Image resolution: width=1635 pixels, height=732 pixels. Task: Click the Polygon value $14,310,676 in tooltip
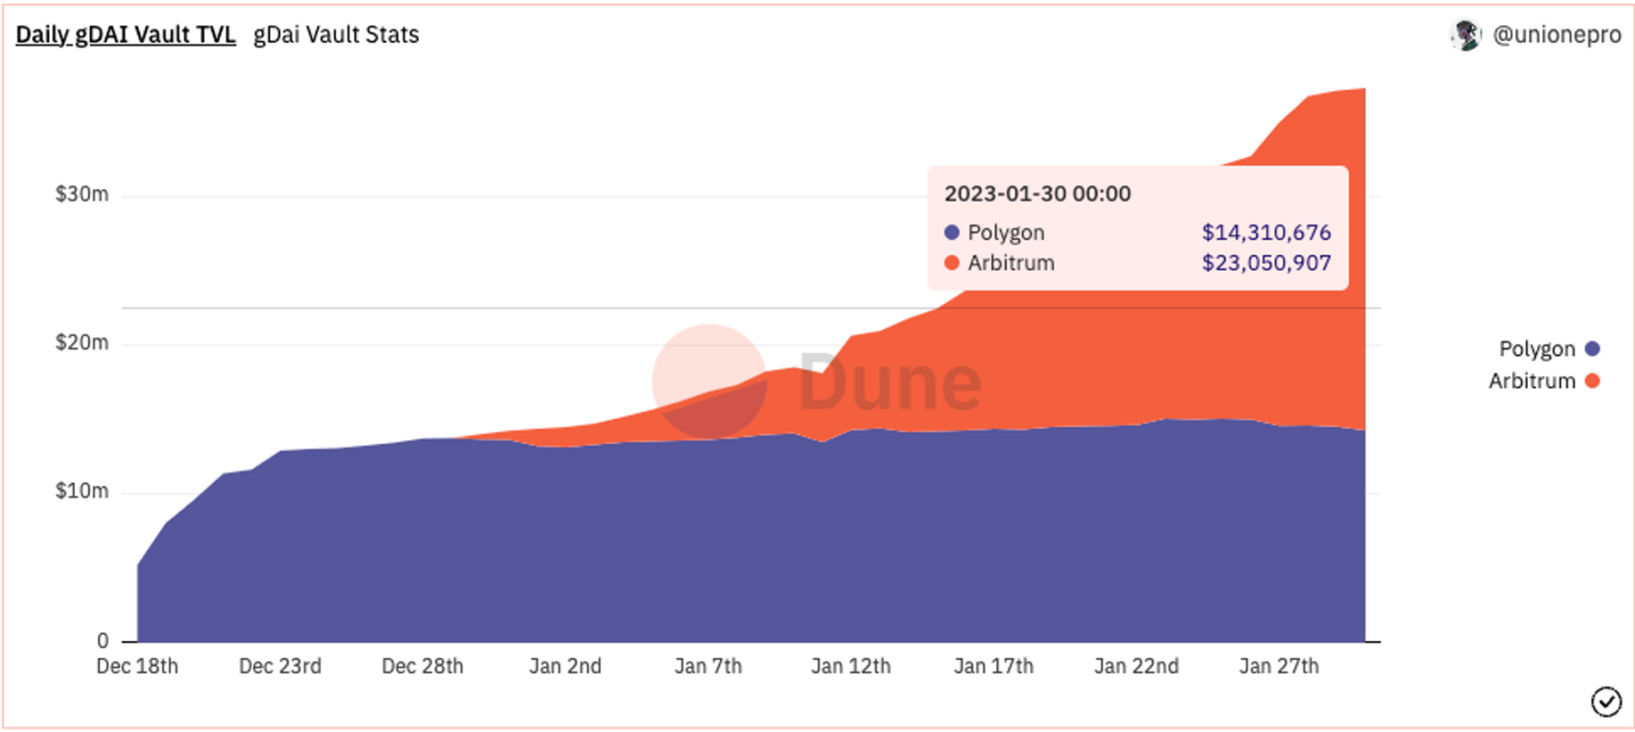pyautogui.click(x=1266, y=232)
